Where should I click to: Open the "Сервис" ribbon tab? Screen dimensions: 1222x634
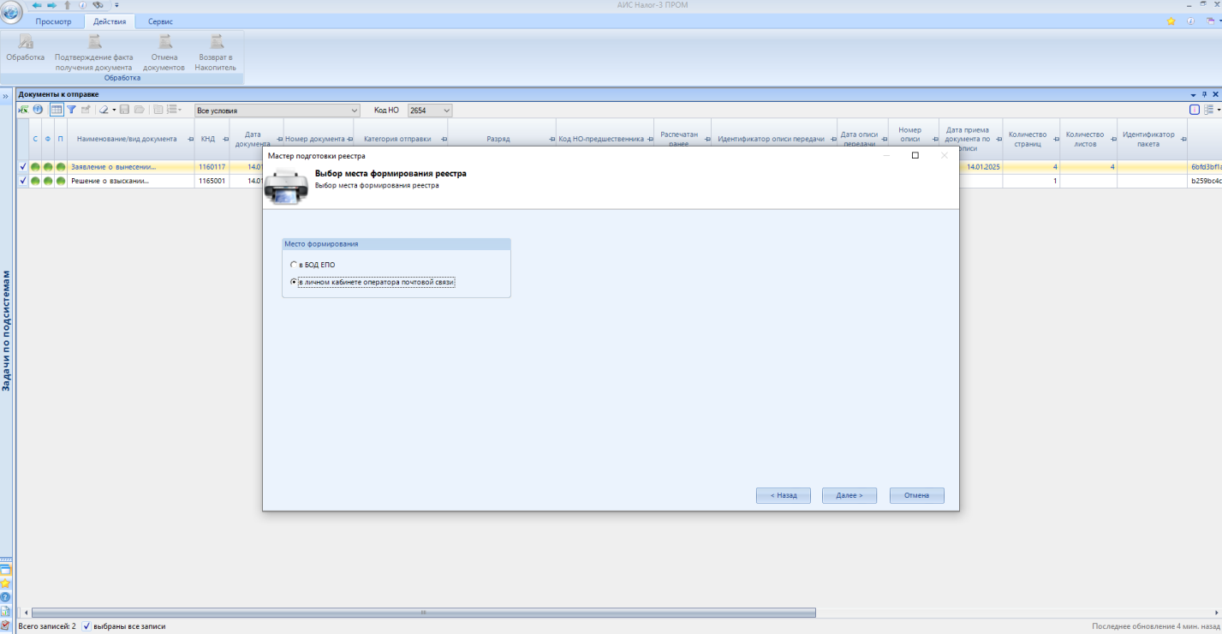coord(160,21)
